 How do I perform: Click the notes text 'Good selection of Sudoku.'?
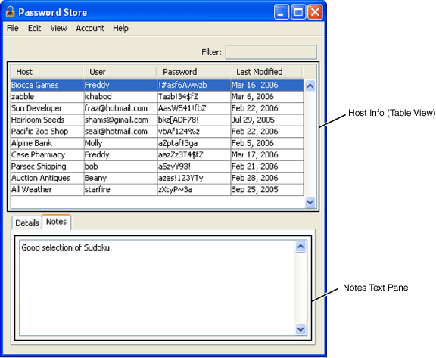(67, 247)
